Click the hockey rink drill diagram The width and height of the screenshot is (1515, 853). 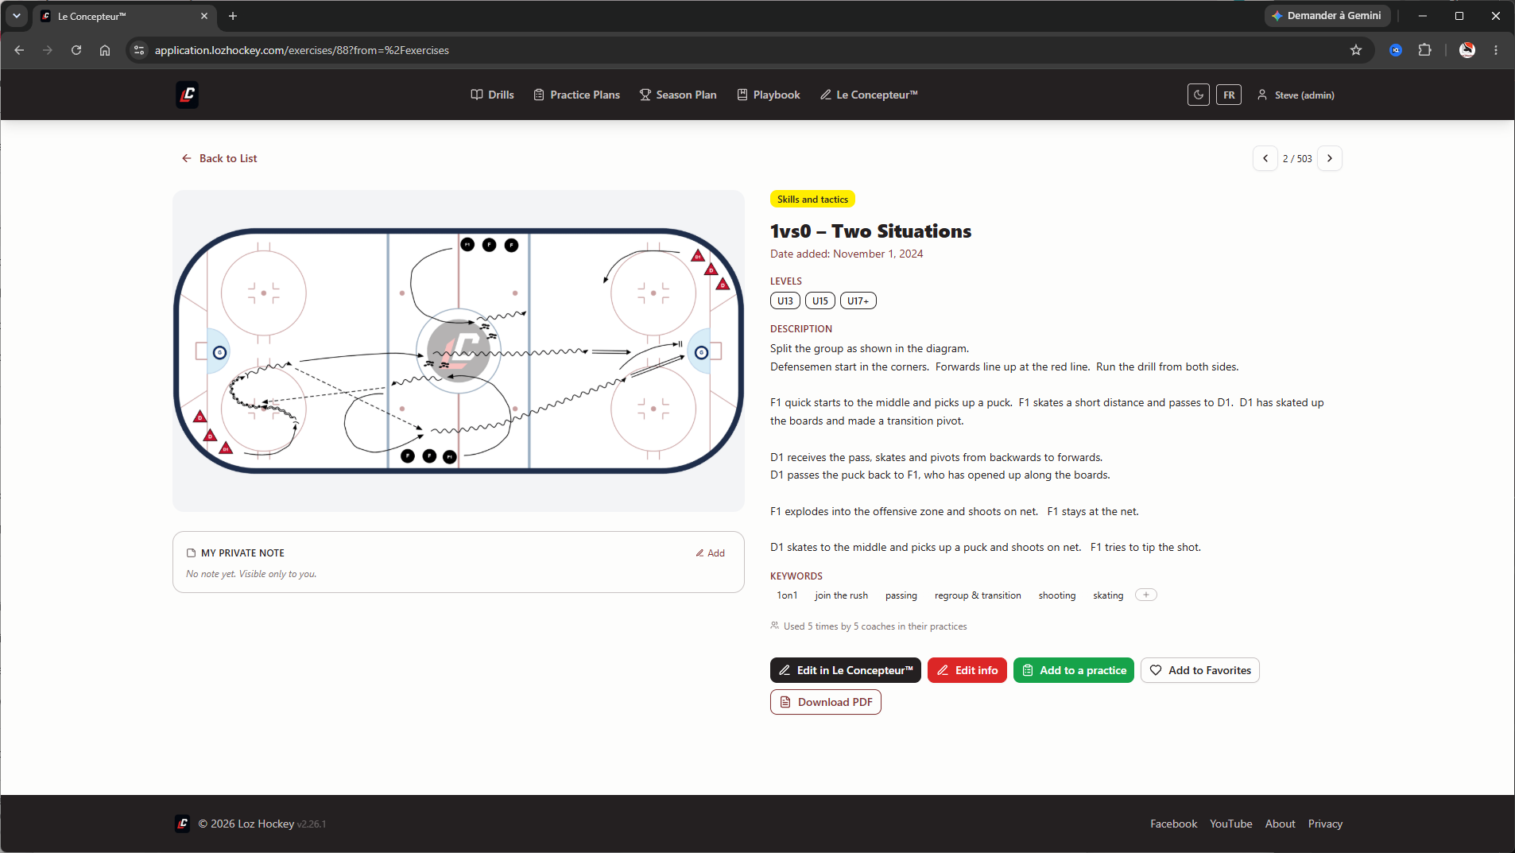pos(459,351)
